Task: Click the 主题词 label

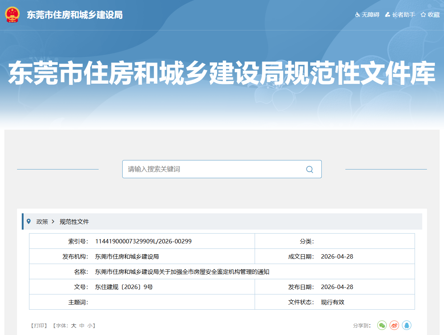Action: point(78,302)
